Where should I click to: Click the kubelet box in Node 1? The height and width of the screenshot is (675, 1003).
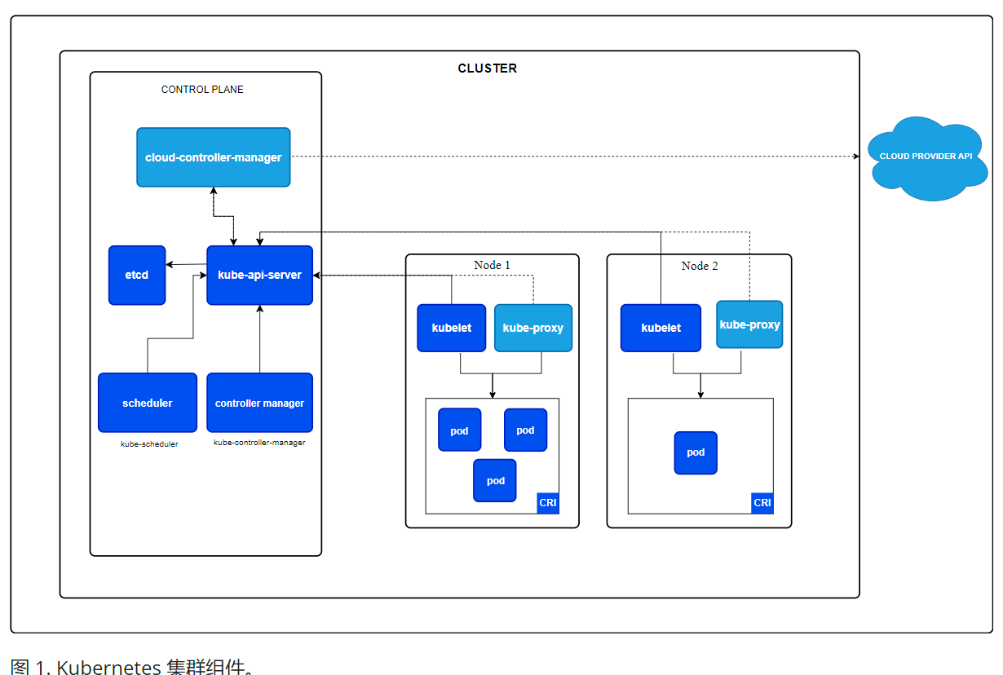[452, 328]
